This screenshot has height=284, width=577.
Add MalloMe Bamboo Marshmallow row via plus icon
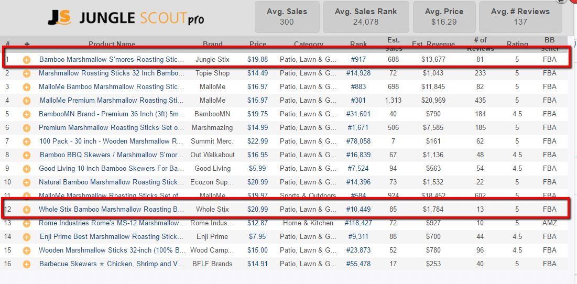click(27, 87)
